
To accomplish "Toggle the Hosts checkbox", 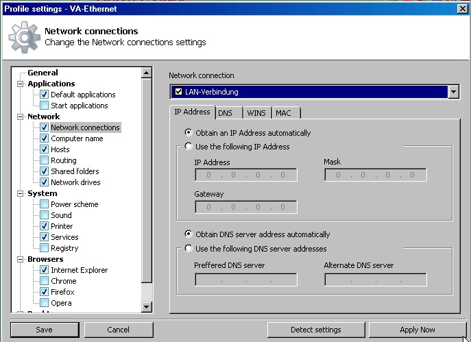I will click(x=44, y=149).
